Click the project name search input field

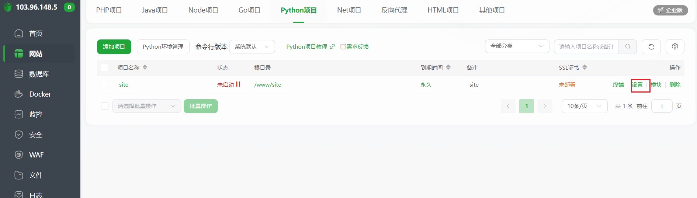click(x=586, y=47)
